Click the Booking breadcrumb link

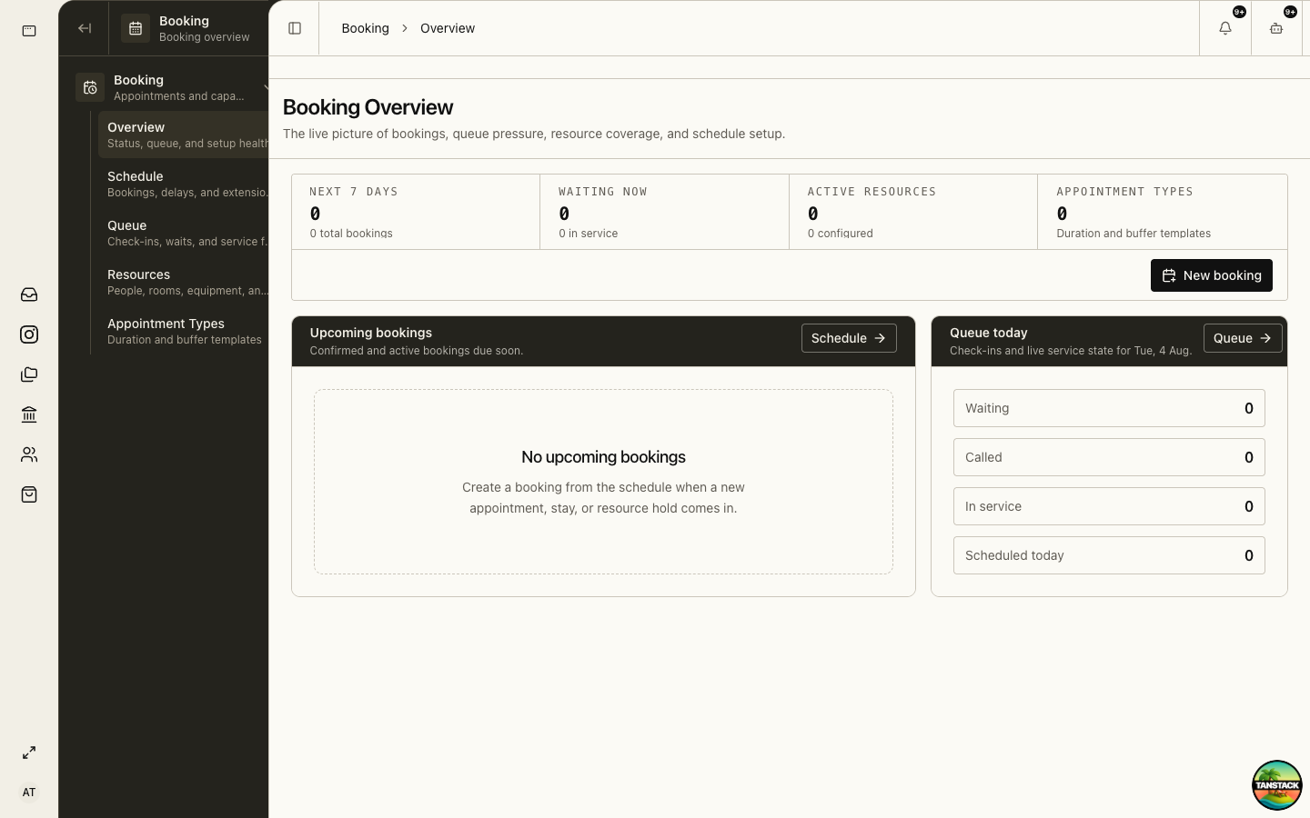coord(365,28)
